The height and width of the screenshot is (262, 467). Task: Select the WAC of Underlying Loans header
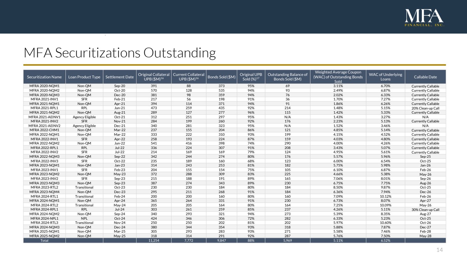click(385, 77)
